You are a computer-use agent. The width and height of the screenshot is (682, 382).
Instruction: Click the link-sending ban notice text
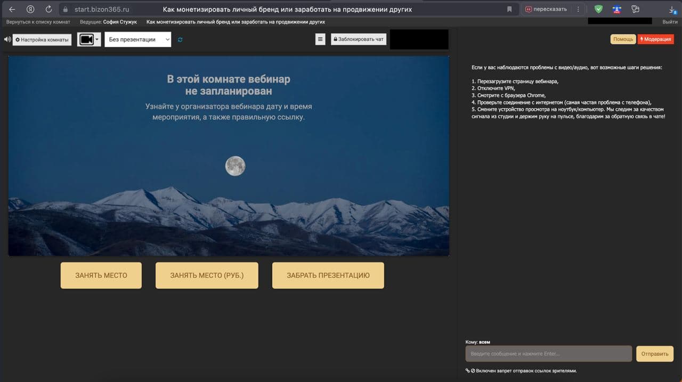526,371
